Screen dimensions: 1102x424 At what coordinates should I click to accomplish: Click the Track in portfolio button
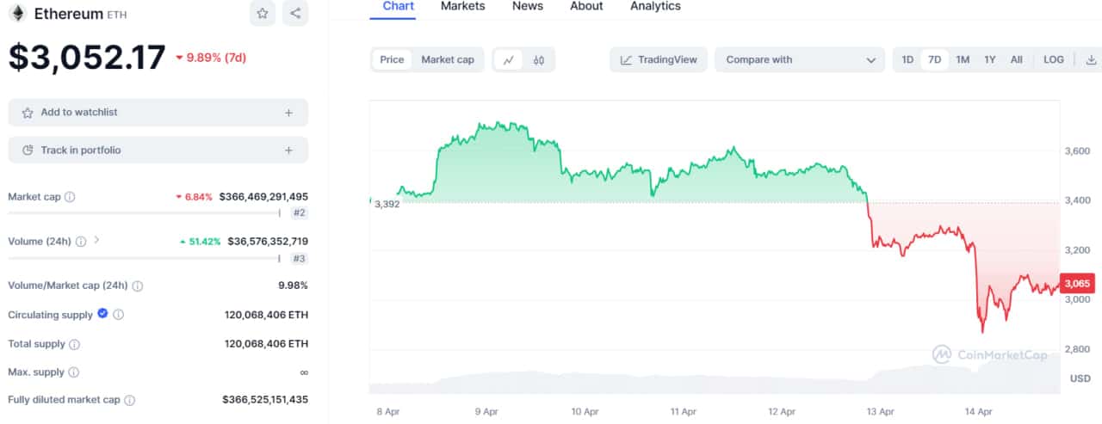(158, 151)
